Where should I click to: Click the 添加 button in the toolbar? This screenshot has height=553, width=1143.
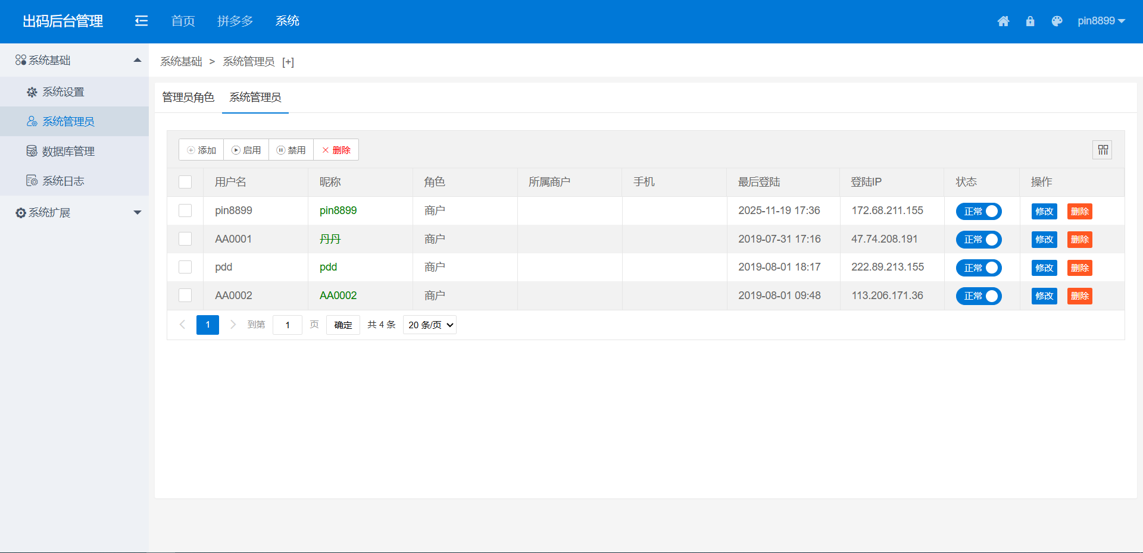point(201,150)
